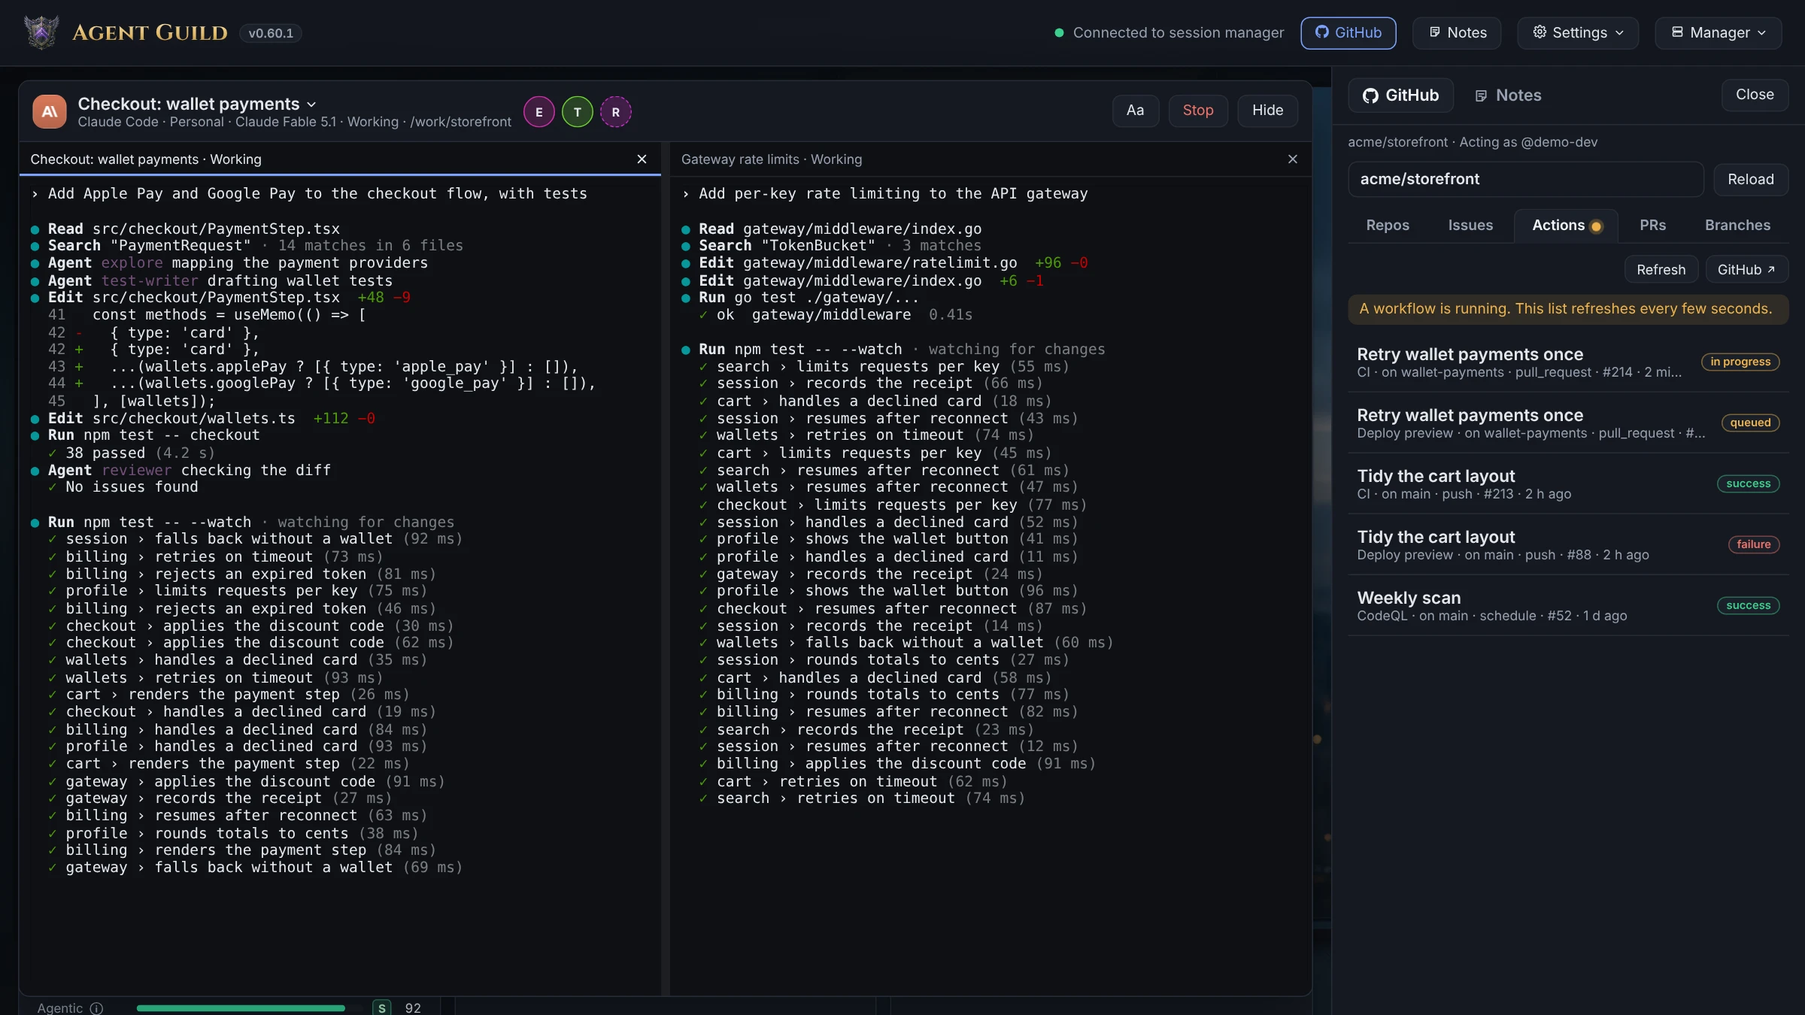Open the Actions tab
This screenshot has height=1015, width=1805.
pos(1566,226)
